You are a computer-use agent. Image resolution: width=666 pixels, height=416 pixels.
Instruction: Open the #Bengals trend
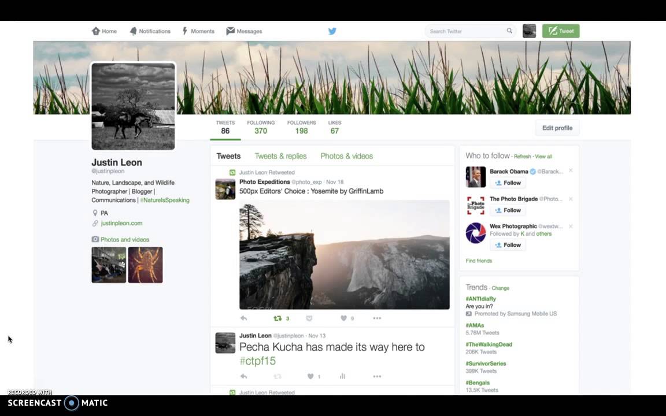478,382
